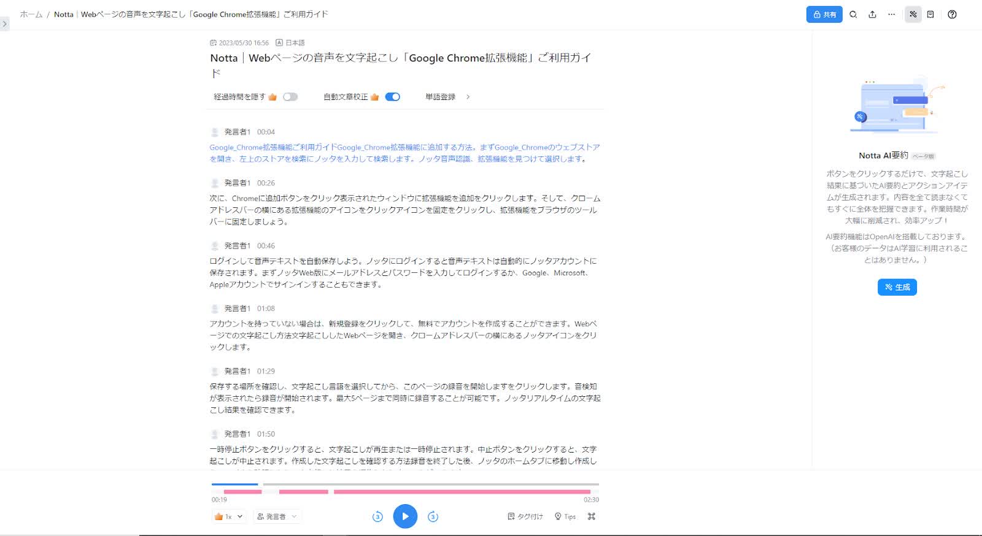982x536 pixels.
Task: Open the keyboard shortcuts command icon
Action: click(592, 516)
